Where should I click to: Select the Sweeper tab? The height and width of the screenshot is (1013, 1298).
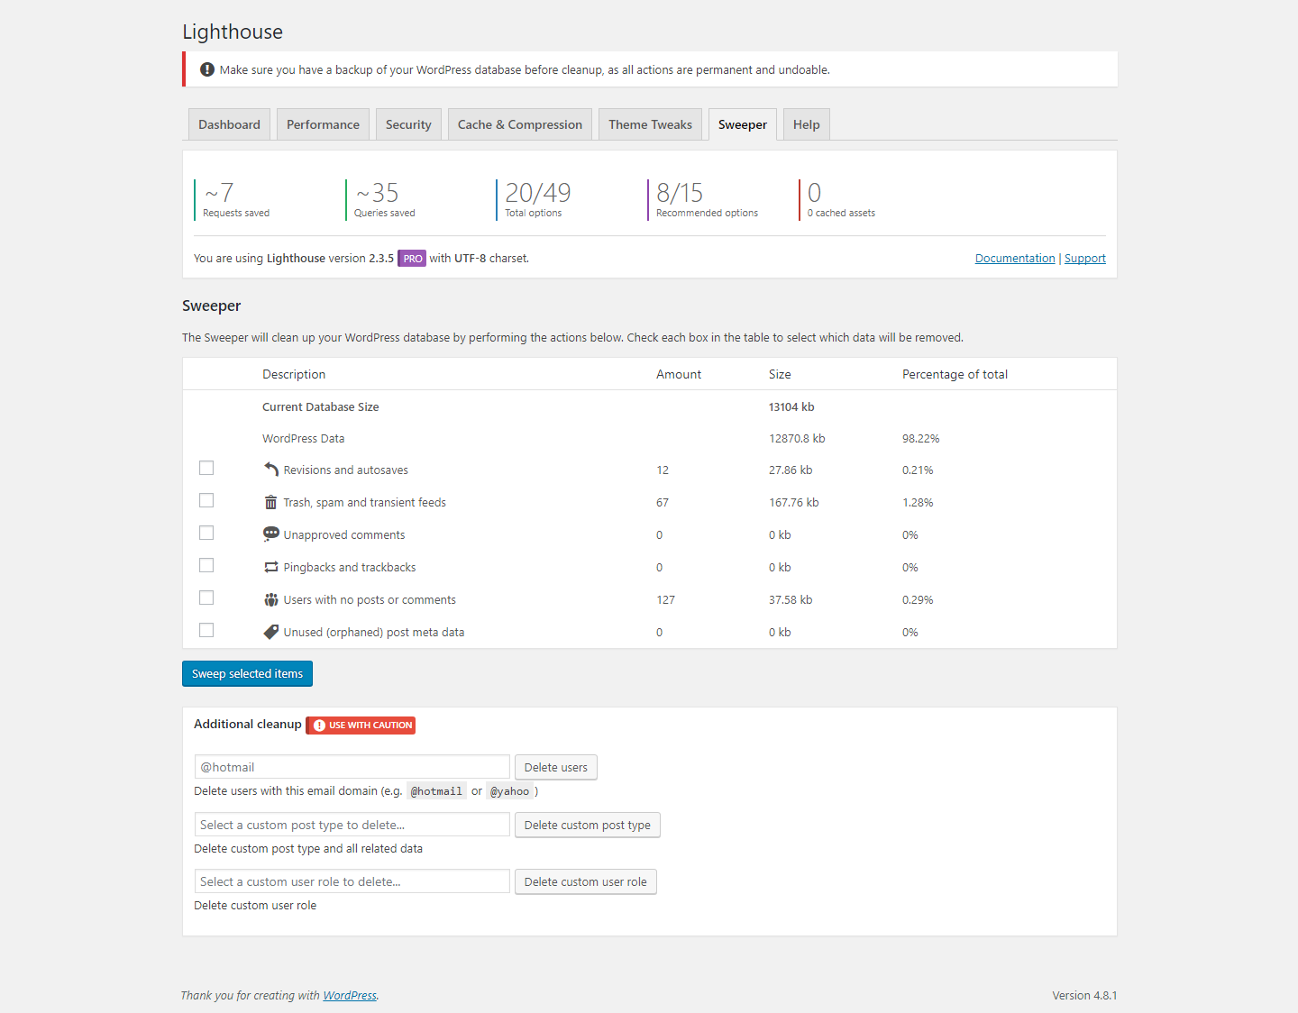743,124
